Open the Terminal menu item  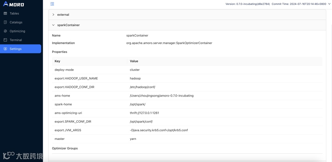tap(16, 40)
